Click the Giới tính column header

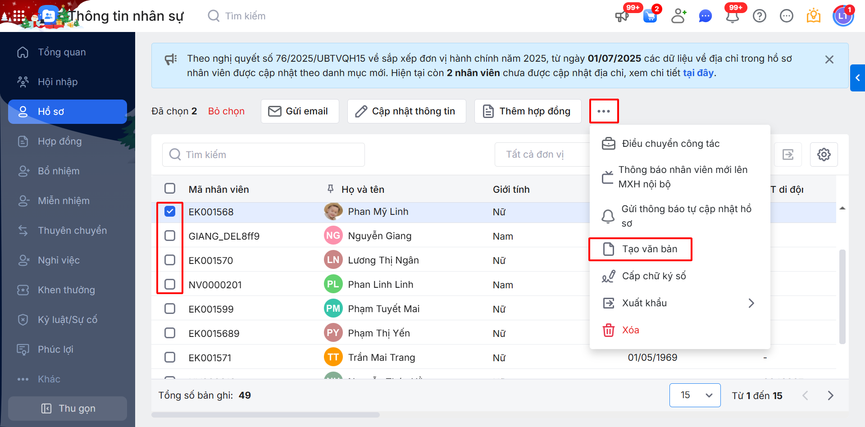tap(511, 190)
